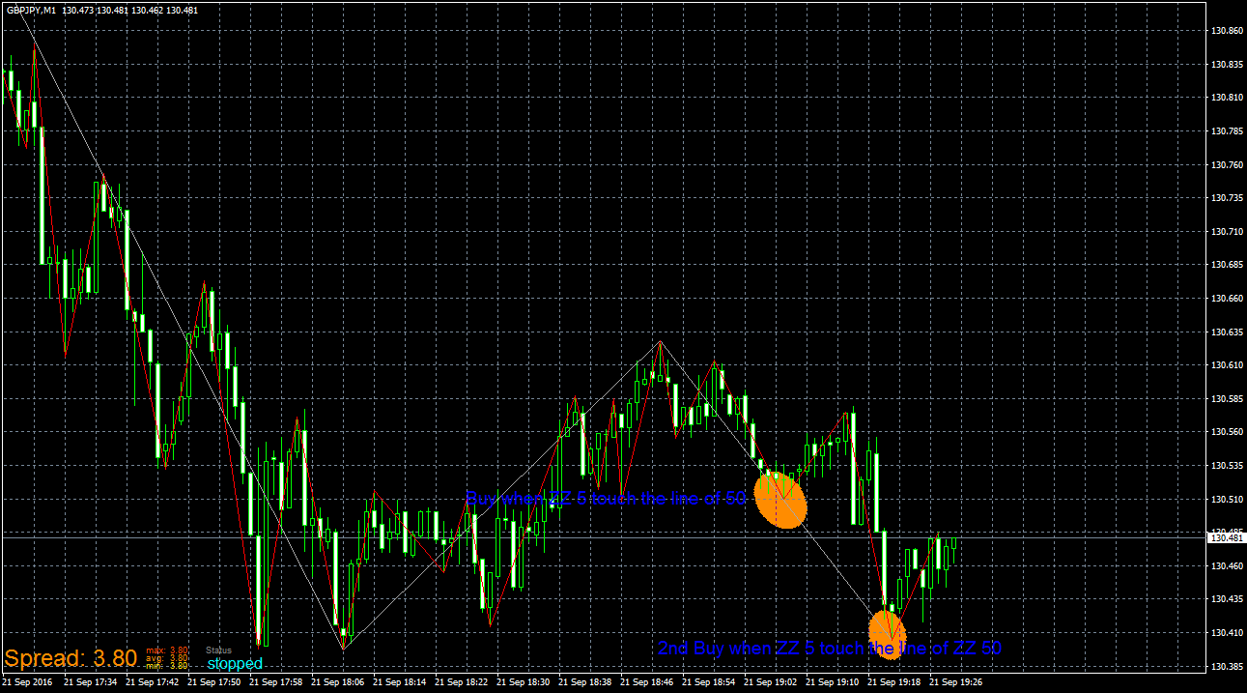1247x693 pixels.
Task: Select the 'max: 3.80' spread value
Action: coord(167,650)
